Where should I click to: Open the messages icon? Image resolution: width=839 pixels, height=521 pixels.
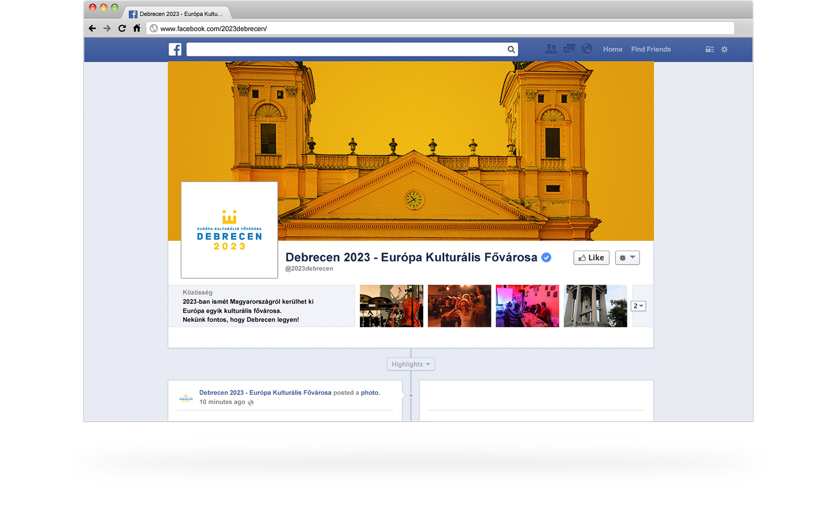click(569, 49)
